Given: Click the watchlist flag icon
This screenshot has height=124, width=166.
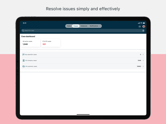Looking at the screenshot, I should 23,55.
